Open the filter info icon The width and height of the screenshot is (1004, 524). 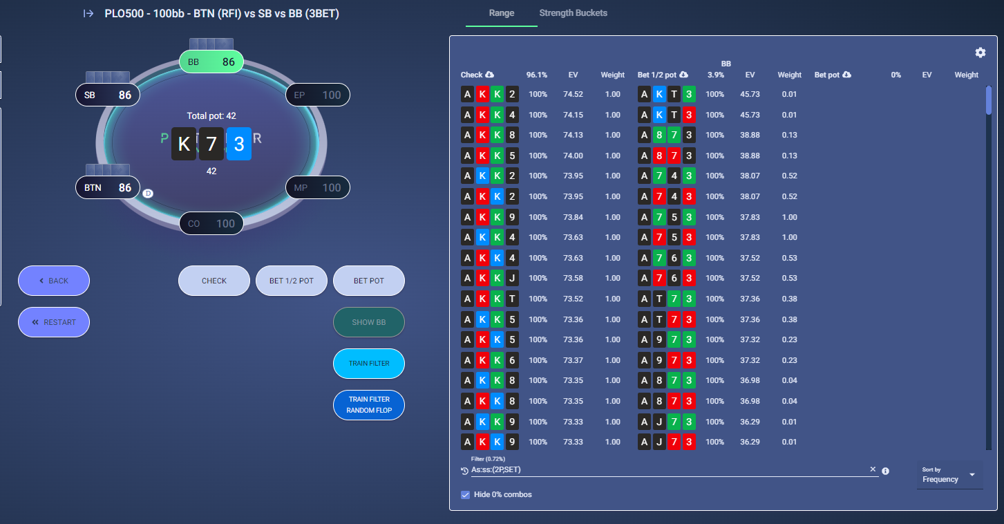(886, 471)
